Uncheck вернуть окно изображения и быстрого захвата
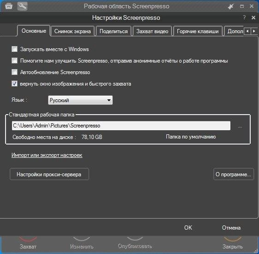This screenshot has height=254, width=259. point(15,84)
